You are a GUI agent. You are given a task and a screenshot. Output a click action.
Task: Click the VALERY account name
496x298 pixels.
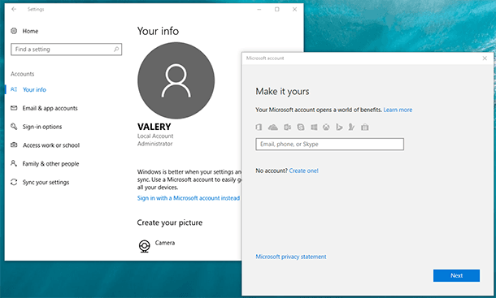click(154, 127)
